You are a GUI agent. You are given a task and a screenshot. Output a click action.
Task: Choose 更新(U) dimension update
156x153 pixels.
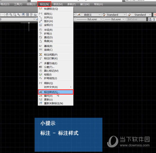point(56,100)
